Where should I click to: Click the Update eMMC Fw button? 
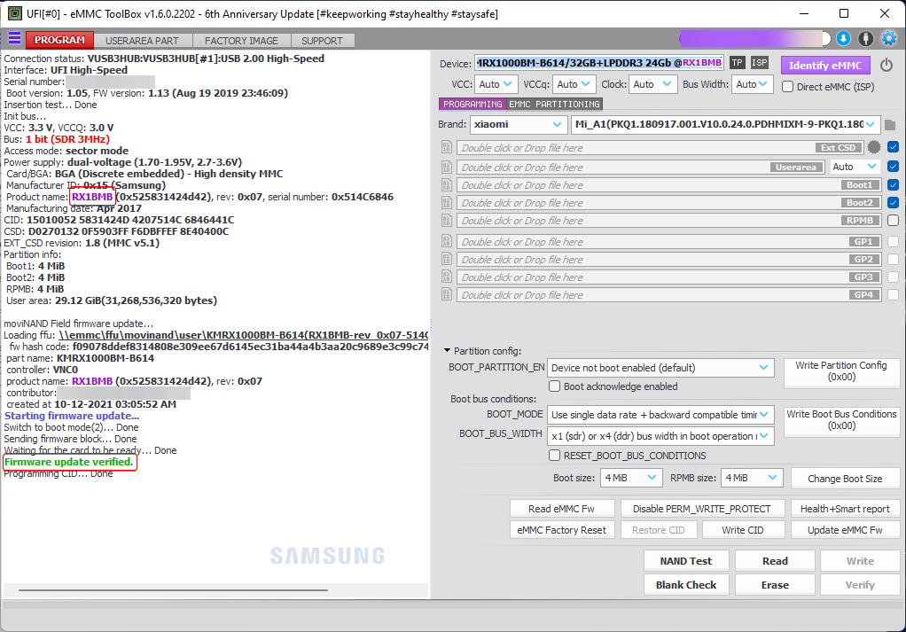(845, 530)
